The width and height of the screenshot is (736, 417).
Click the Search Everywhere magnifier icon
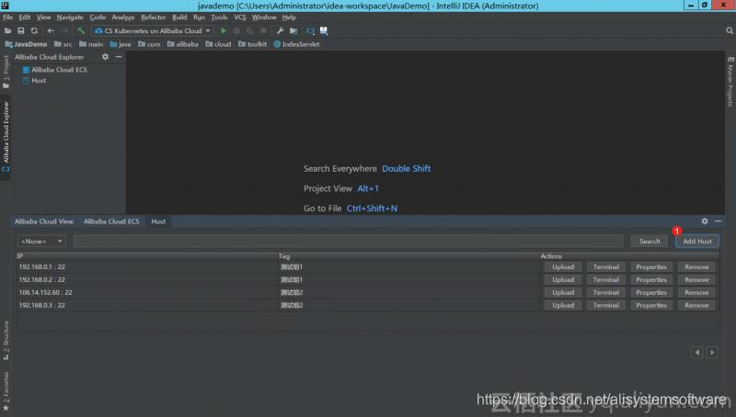[x=729, y=31]
